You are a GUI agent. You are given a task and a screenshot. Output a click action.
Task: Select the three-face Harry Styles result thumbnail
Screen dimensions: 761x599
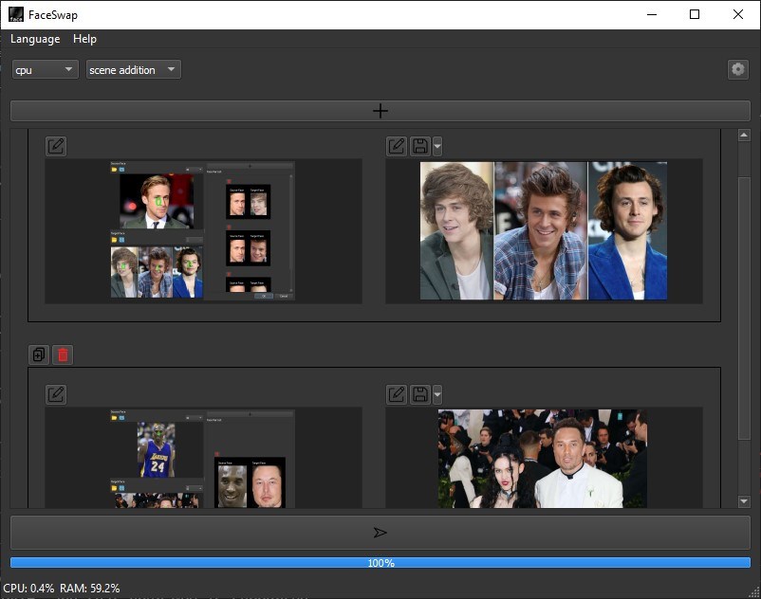[x=543, y=230]
